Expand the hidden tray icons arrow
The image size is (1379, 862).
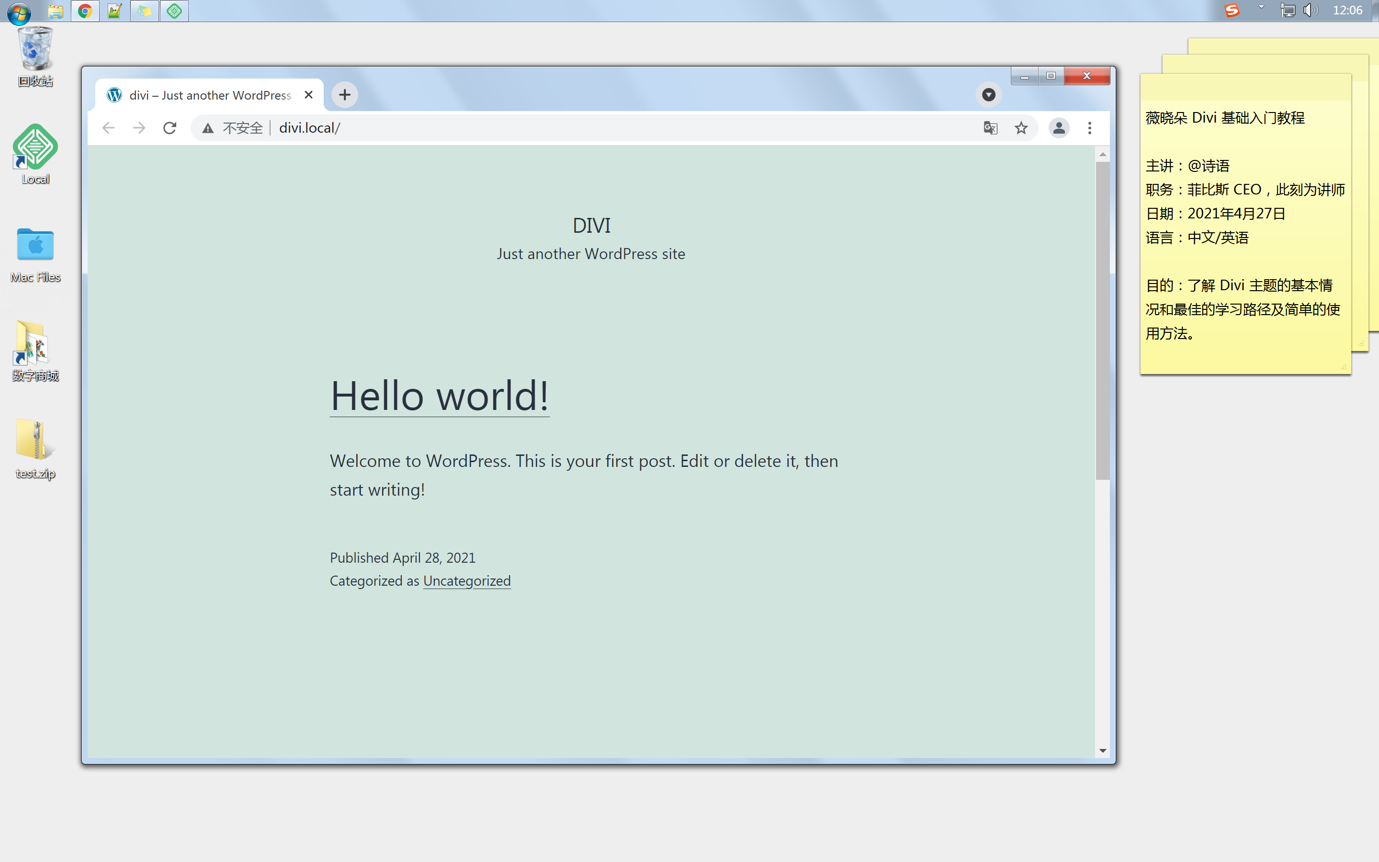click(x=1262, y=7)
